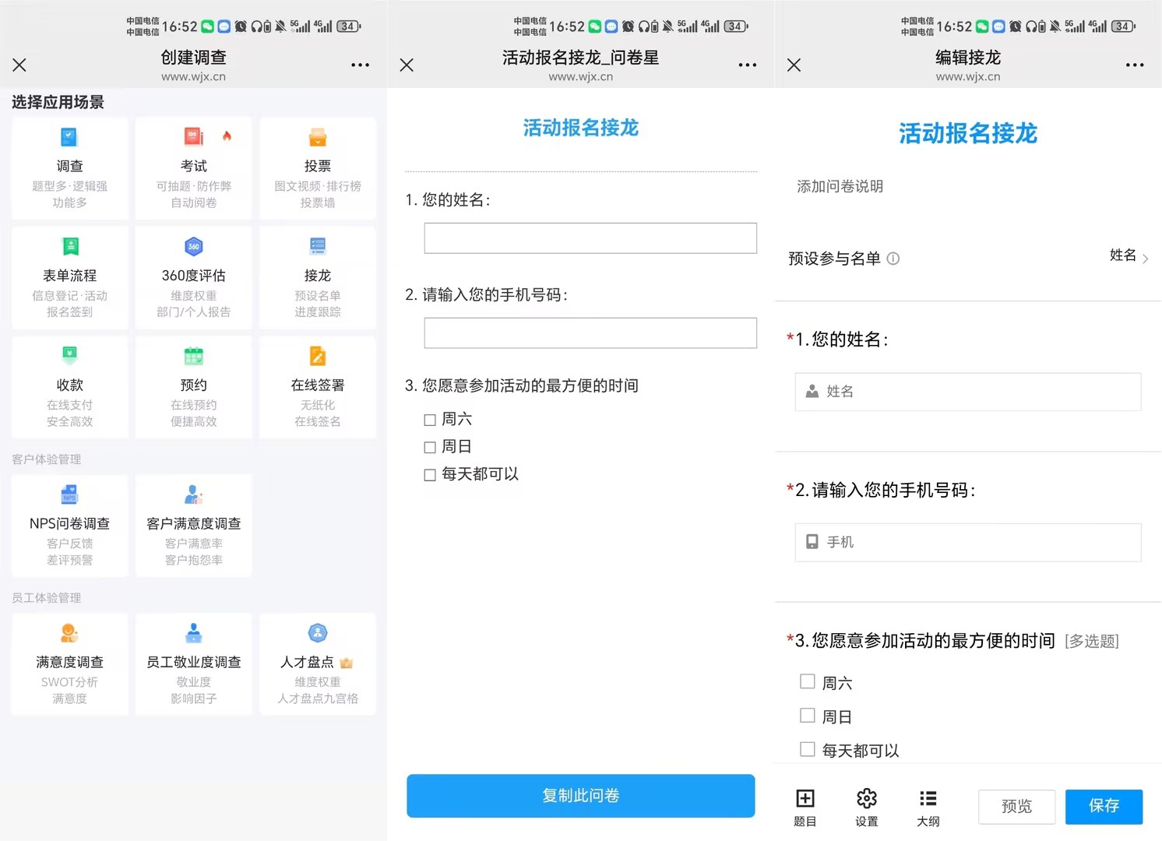This screenshot has width=1162, height=841.
Task: Open three-dot menu on 创建调查 page
Action: pyautogui.click(x=360, y=65)
